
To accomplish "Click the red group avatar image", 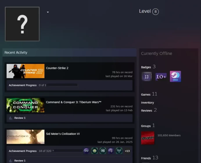I will (x=148, y=138).
